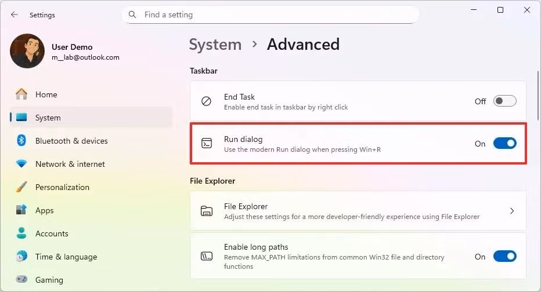Click 'Enable end task in taskbar' description
This screenshot has width=541, height=292.
pos(286,107)
